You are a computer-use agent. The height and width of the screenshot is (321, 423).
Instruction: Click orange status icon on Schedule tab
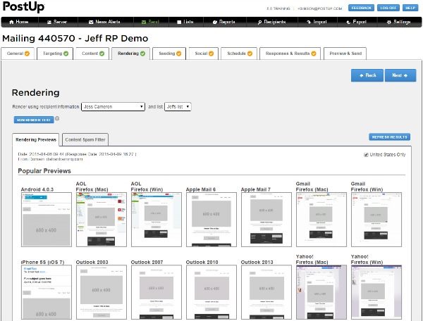[x=250, y=53]
